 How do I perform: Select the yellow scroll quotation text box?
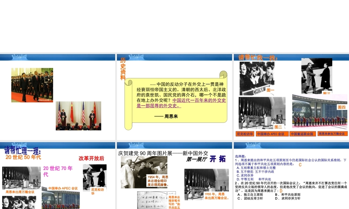pyautogui.click(x=176, y=100)
